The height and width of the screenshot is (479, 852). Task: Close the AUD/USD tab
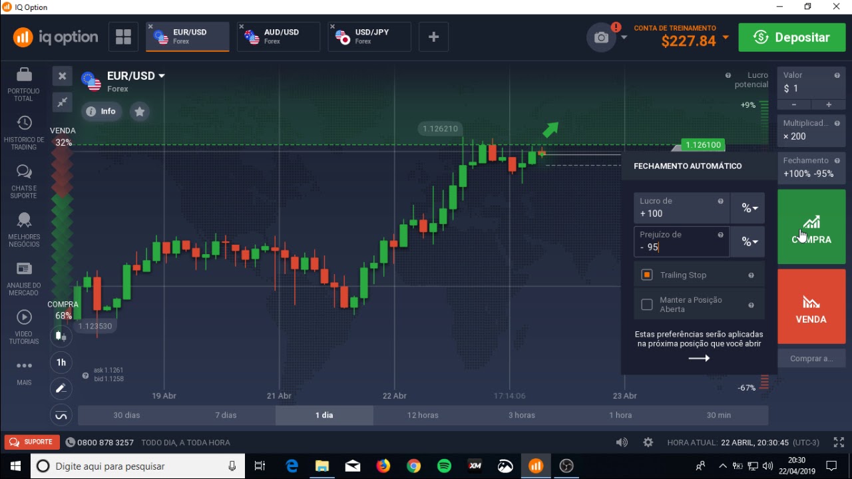[x=242, y=27]
